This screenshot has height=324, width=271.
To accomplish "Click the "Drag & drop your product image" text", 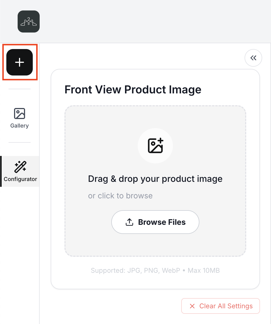I will tap(155, 179).
